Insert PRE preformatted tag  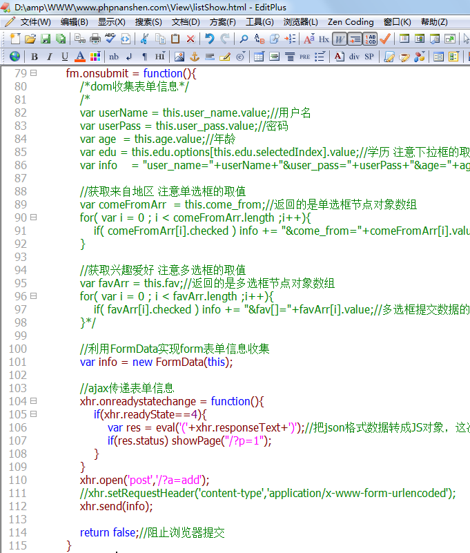(304, 57)
